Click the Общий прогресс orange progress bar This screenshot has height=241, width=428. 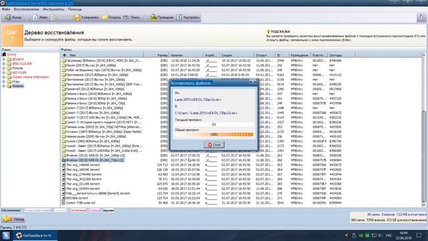pyautogui.click(x=214, y=135)
